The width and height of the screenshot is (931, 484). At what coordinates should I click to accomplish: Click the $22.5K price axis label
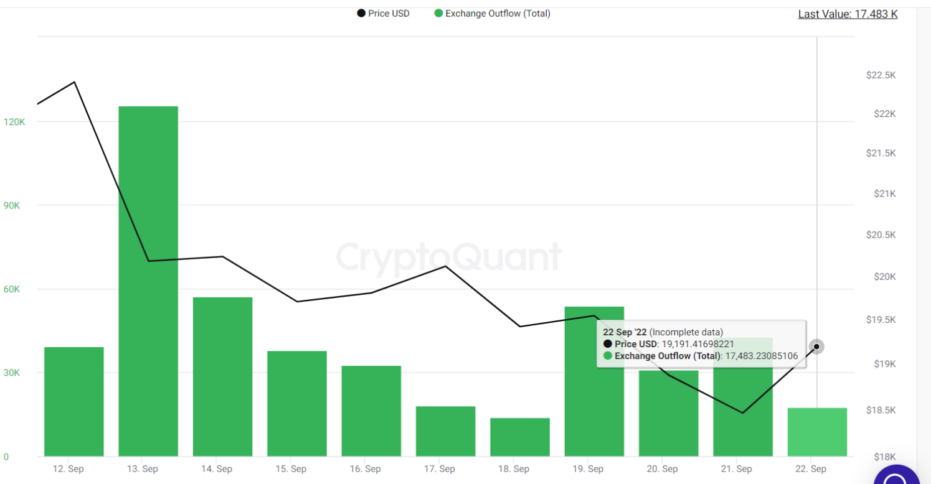(x=881, y=75)
